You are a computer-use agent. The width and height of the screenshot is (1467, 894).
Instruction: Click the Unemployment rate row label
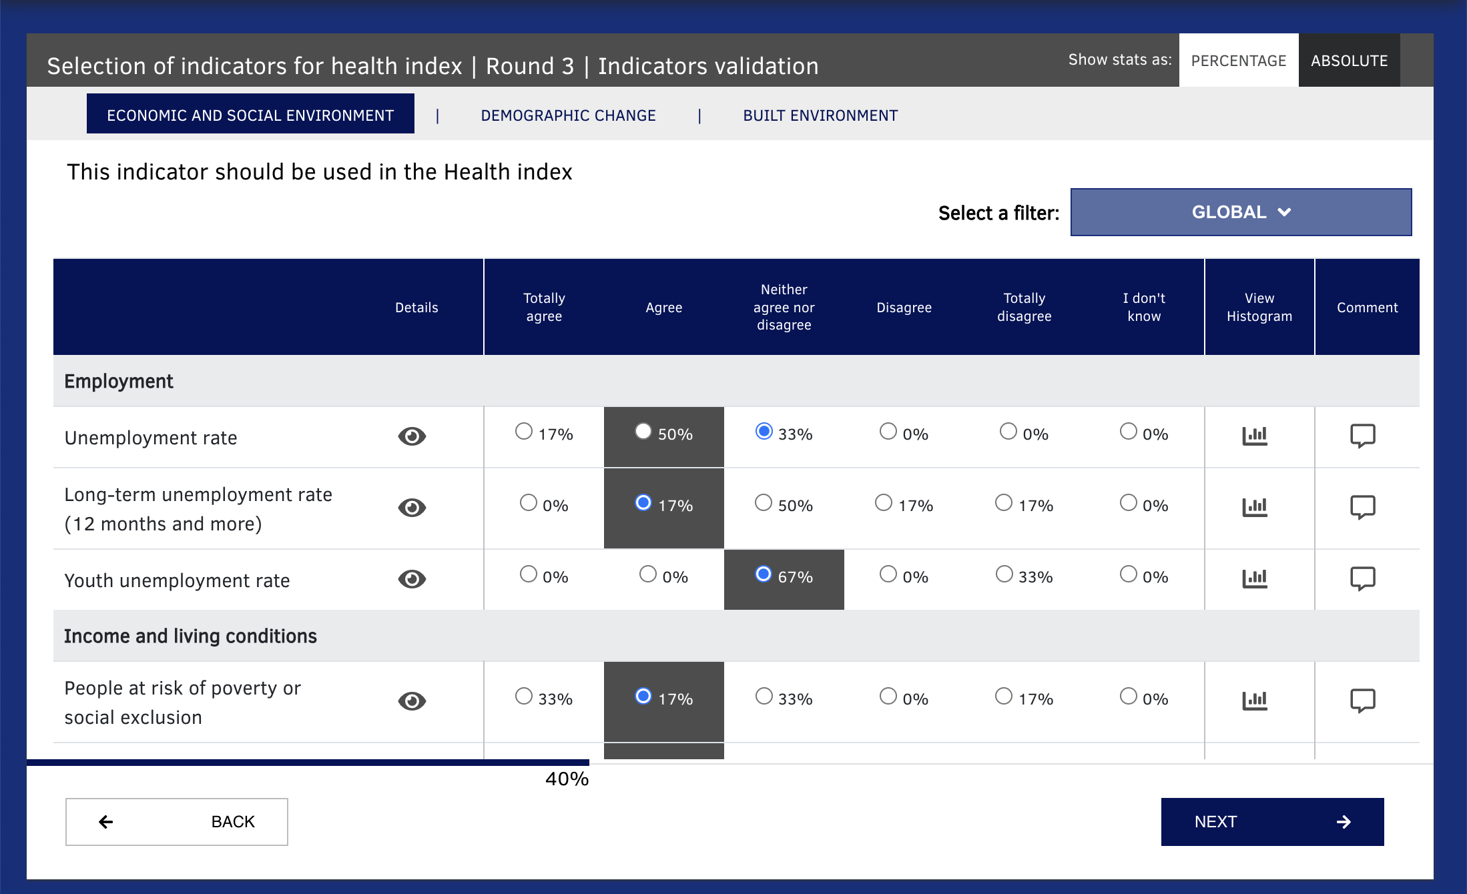point(151,438)
